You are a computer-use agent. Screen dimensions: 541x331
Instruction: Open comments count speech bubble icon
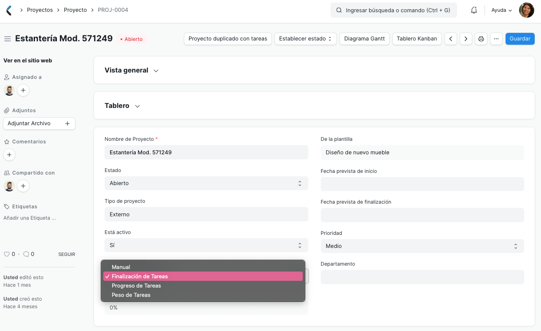(x=26, y=254)
